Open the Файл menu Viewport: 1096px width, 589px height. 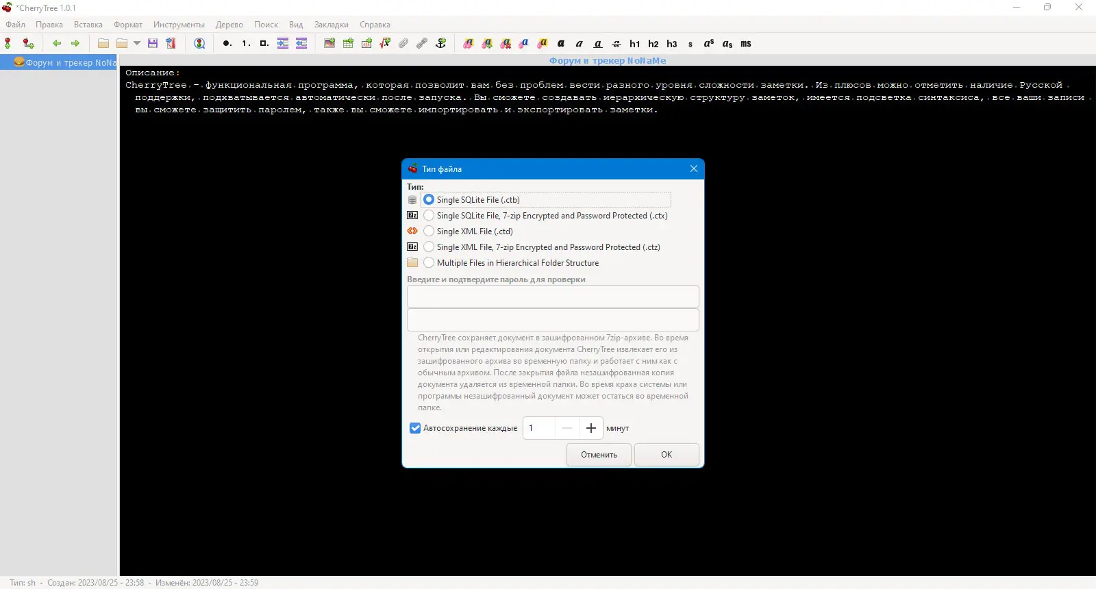pos(15,25)
